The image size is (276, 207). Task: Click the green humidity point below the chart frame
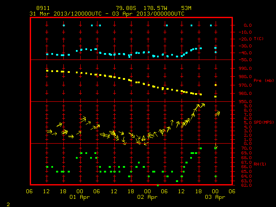click(158, 185)
